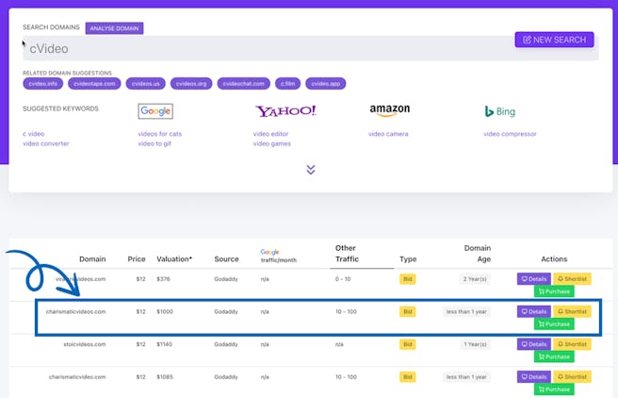Open the 'videos for cats' keyword link
618x398 pixels.
159,134
